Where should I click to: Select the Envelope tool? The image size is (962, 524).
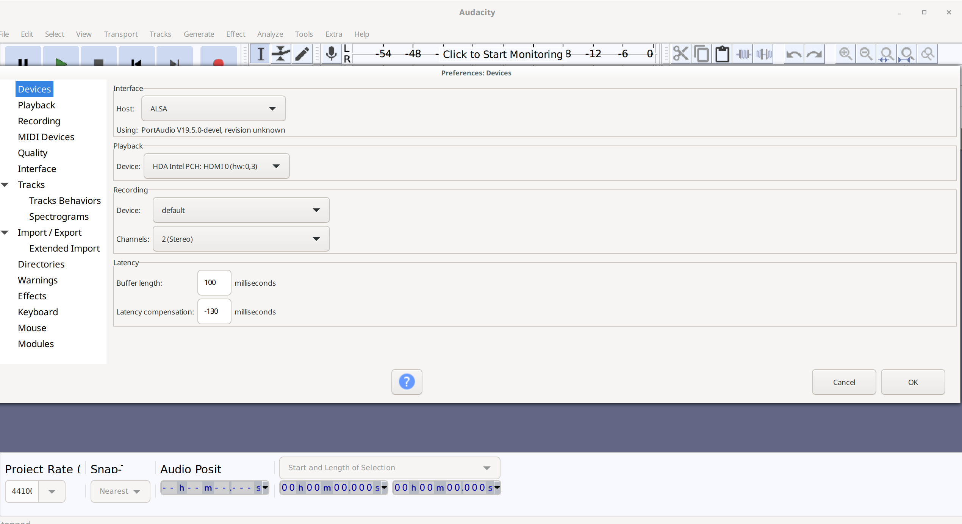tap(281, 54)
